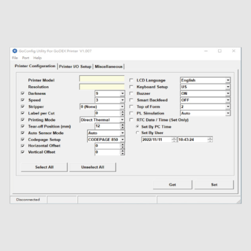This screenshot has width=251, height=251.
Task: Click the Unselect All button
Action: pos(92,167)
